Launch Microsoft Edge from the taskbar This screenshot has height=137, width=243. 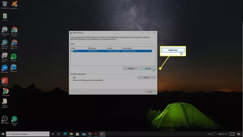coord(65,134)
